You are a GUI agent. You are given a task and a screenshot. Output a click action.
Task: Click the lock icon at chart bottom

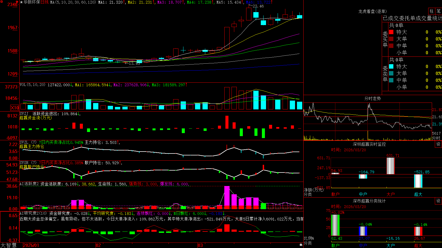coord(301,244)
